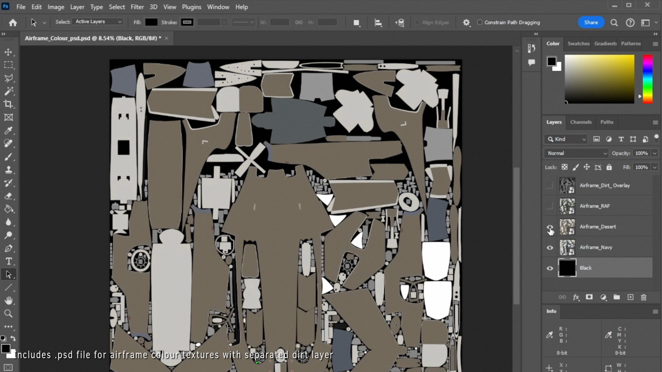
Task: Select the Horizontal Type tool
Action: [8, 261]
